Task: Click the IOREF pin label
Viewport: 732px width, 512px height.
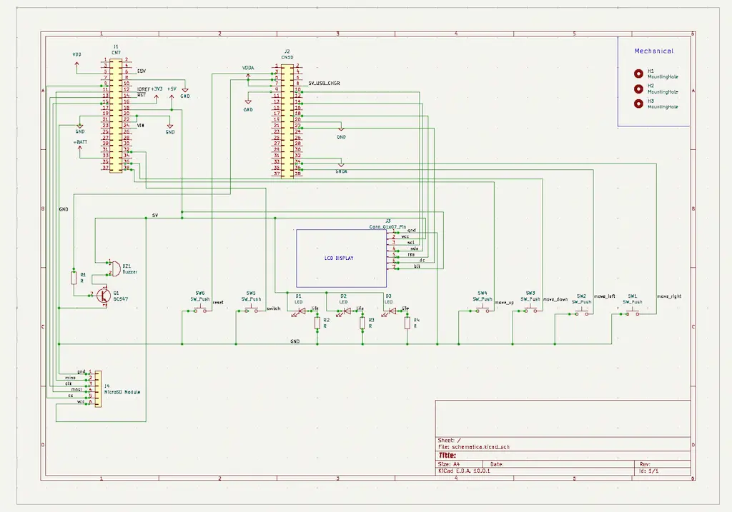Action: click(143, 89)
